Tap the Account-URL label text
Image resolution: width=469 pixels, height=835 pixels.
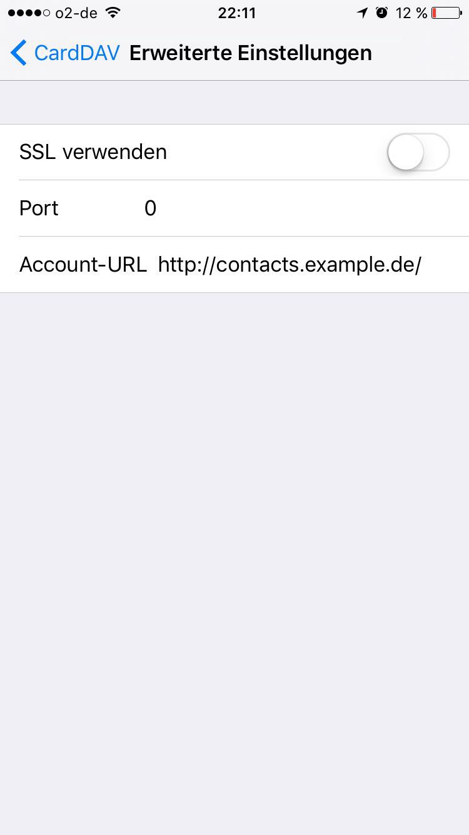click(x=83, y=265)
